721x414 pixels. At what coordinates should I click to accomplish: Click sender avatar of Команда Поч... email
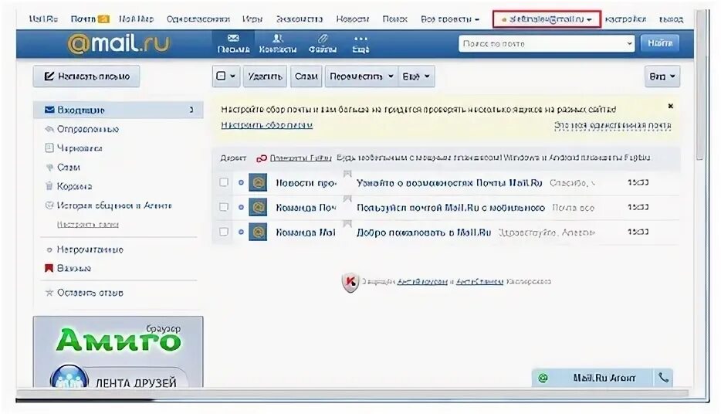coord(258,208)
